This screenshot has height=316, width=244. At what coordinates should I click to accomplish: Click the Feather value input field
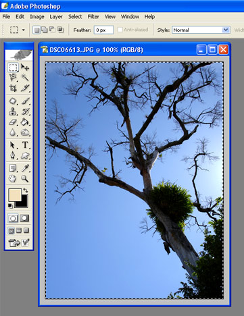[x=103, y=30]
